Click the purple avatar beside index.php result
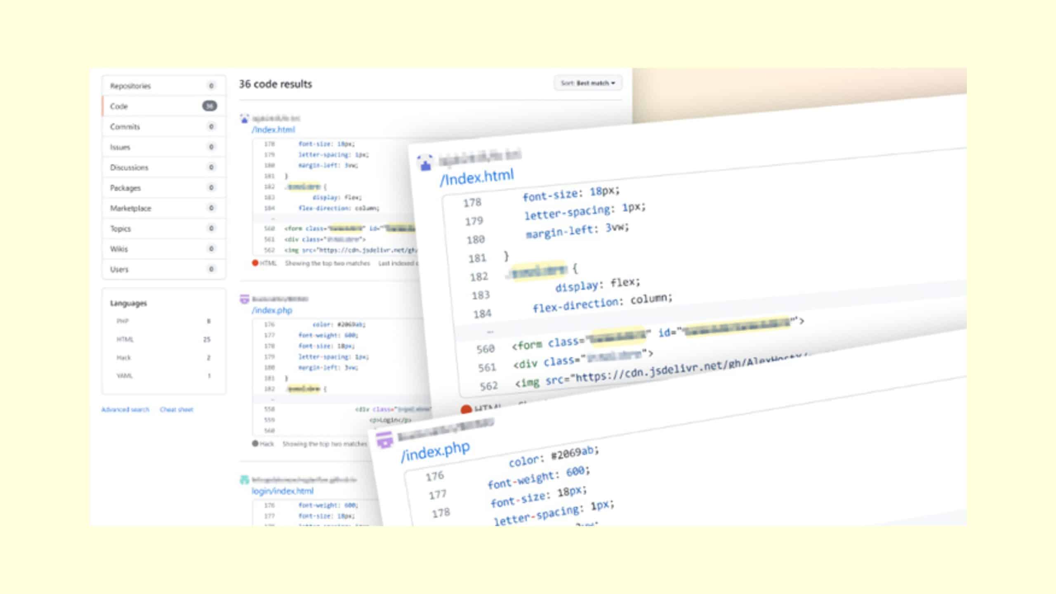 pos(244,299)
